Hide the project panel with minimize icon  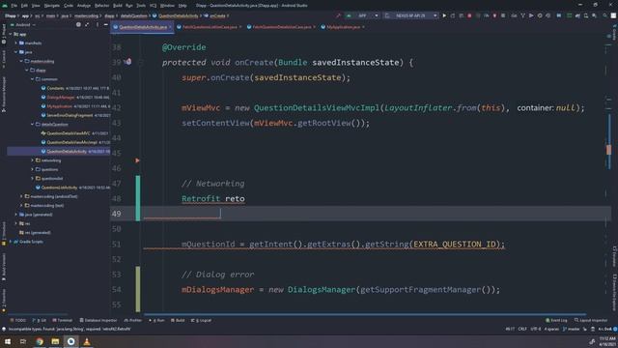point(105,24)
